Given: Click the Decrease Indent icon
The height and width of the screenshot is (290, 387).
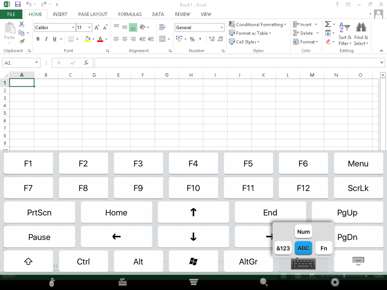Looking at the screenshot, I should pos(142,39).
